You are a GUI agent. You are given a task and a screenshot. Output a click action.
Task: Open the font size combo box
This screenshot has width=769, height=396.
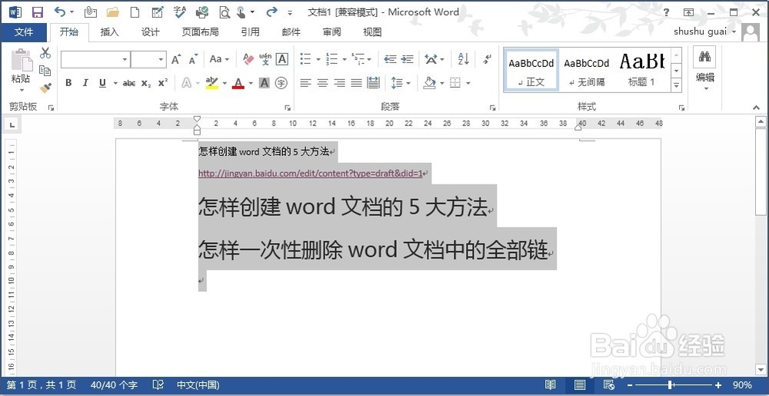coord(148,60)
